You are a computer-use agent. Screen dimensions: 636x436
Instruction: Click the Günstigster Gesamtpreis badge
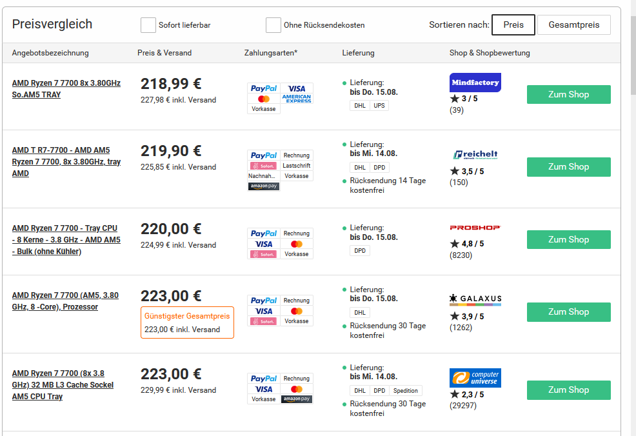click(x=187, y=322)
